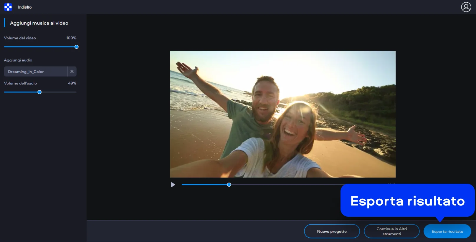Select the Dreaming_In_Color audio file field
The height and width of the screenshot is (242, 476).
[x=35, y=72]
